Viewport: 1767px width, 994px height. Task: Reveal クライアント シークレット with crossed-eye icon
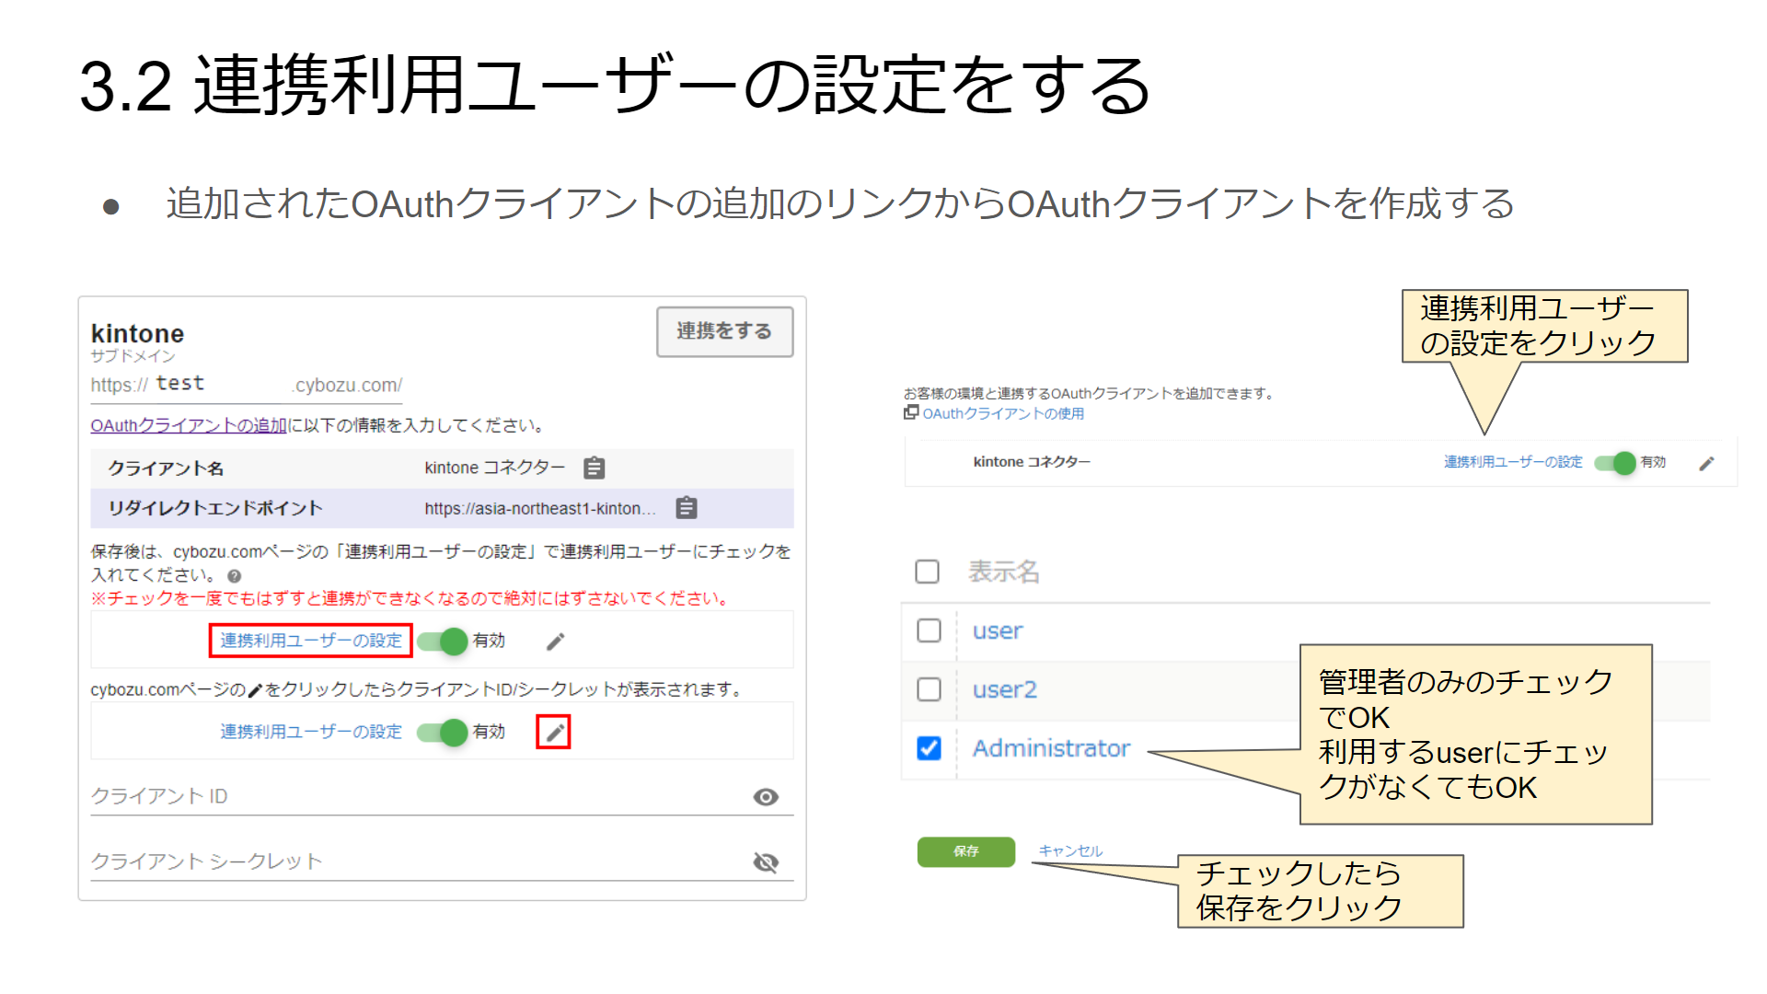[766, 862]
